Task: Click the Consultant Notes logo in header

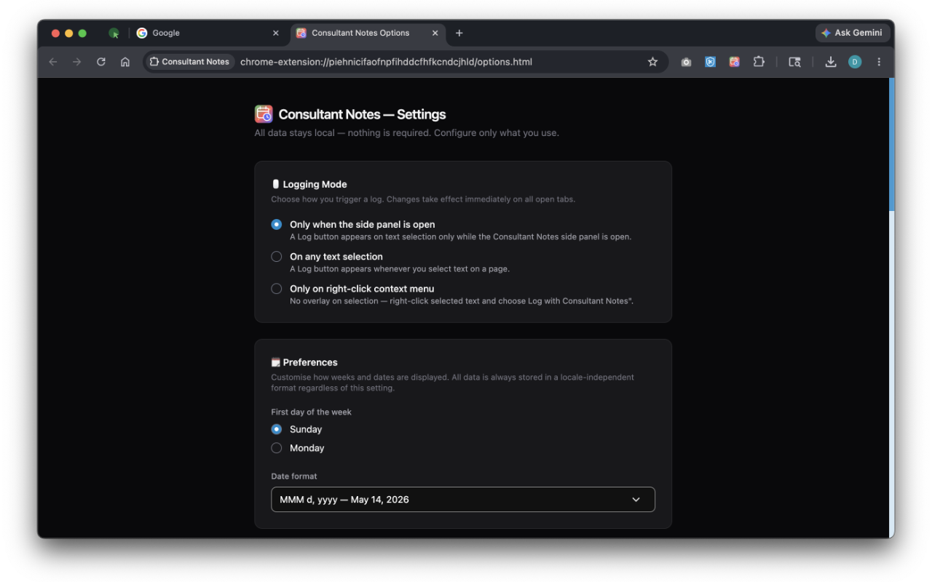Action: [x=264, y=114]
